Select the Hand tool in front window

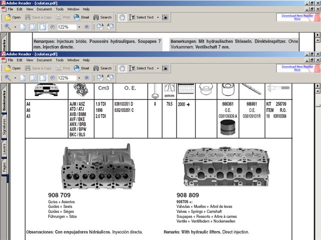click(122, 68)
